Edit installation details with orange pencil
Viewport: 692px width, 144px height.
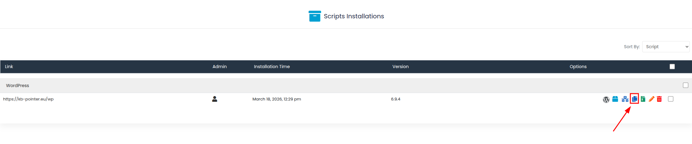(651, 99)
